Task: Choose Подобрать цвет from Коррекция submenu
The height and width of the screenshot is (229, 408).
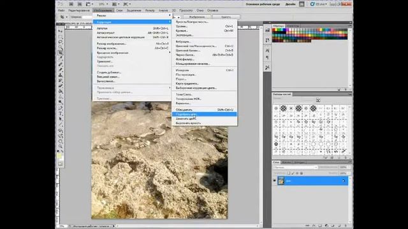Action: (204, 114)
